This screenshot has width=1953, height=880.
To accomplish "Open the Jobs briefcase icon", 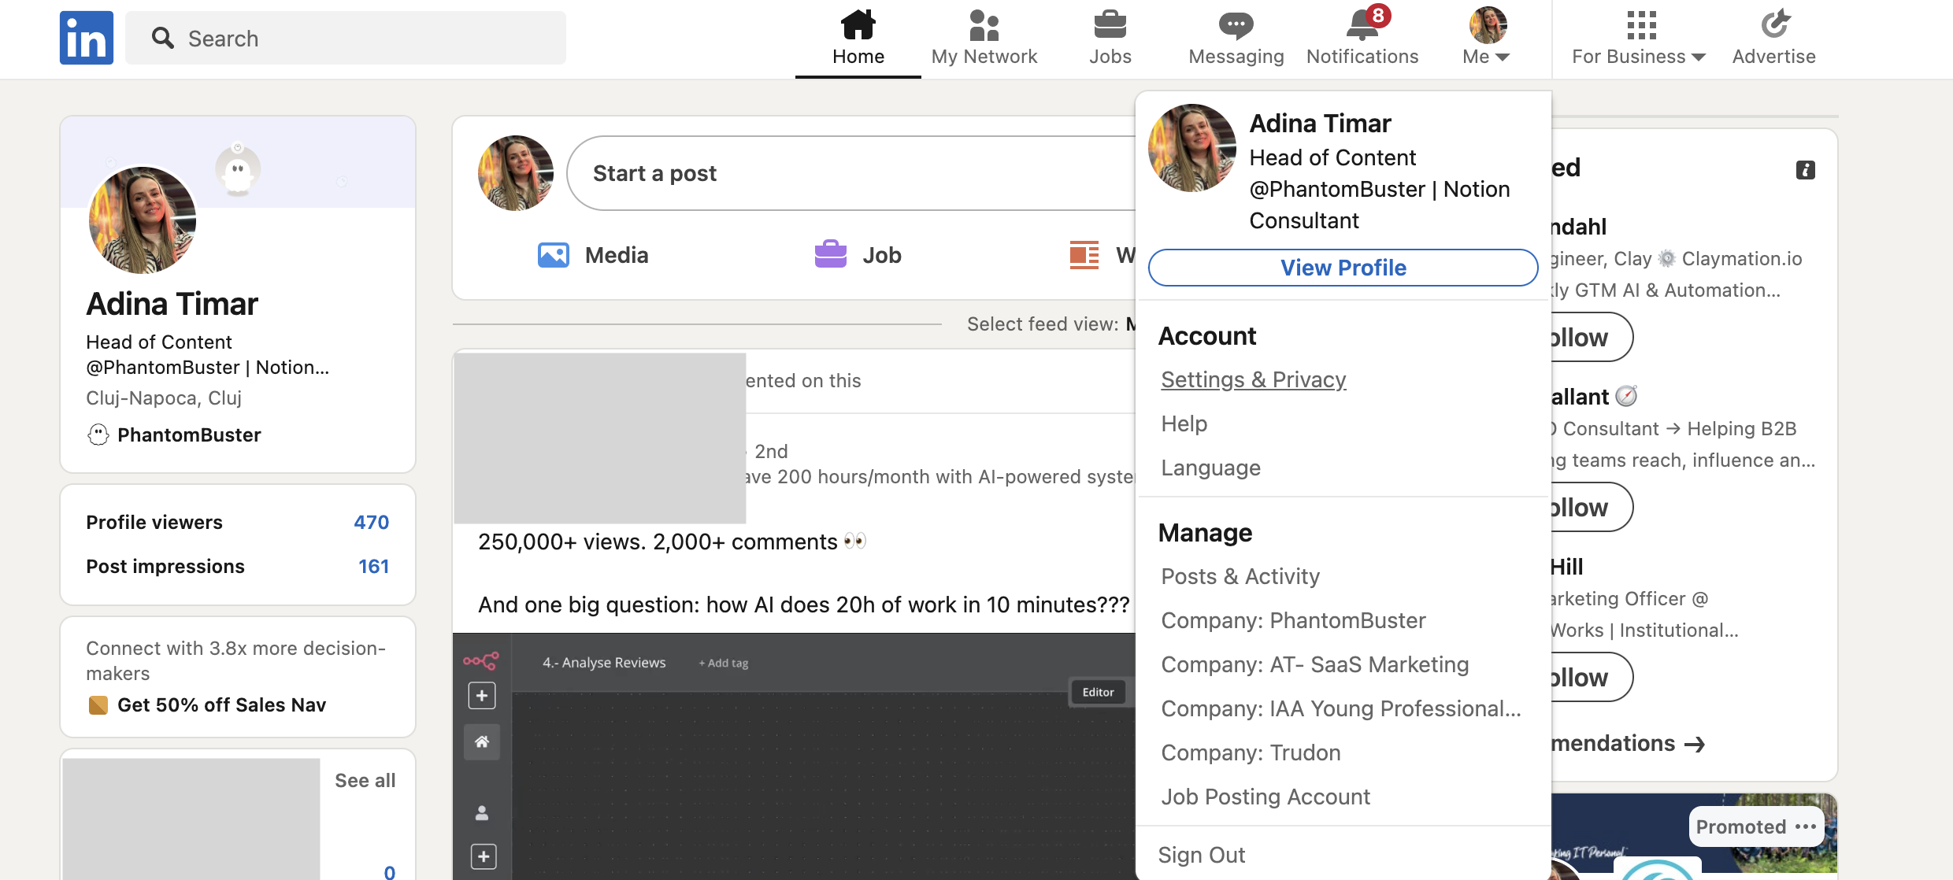I will coord(1110,24).
